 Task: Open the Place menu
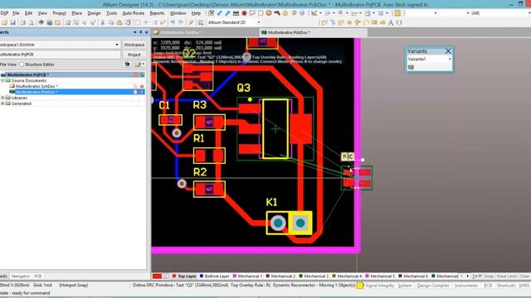[x=77, y=13]
